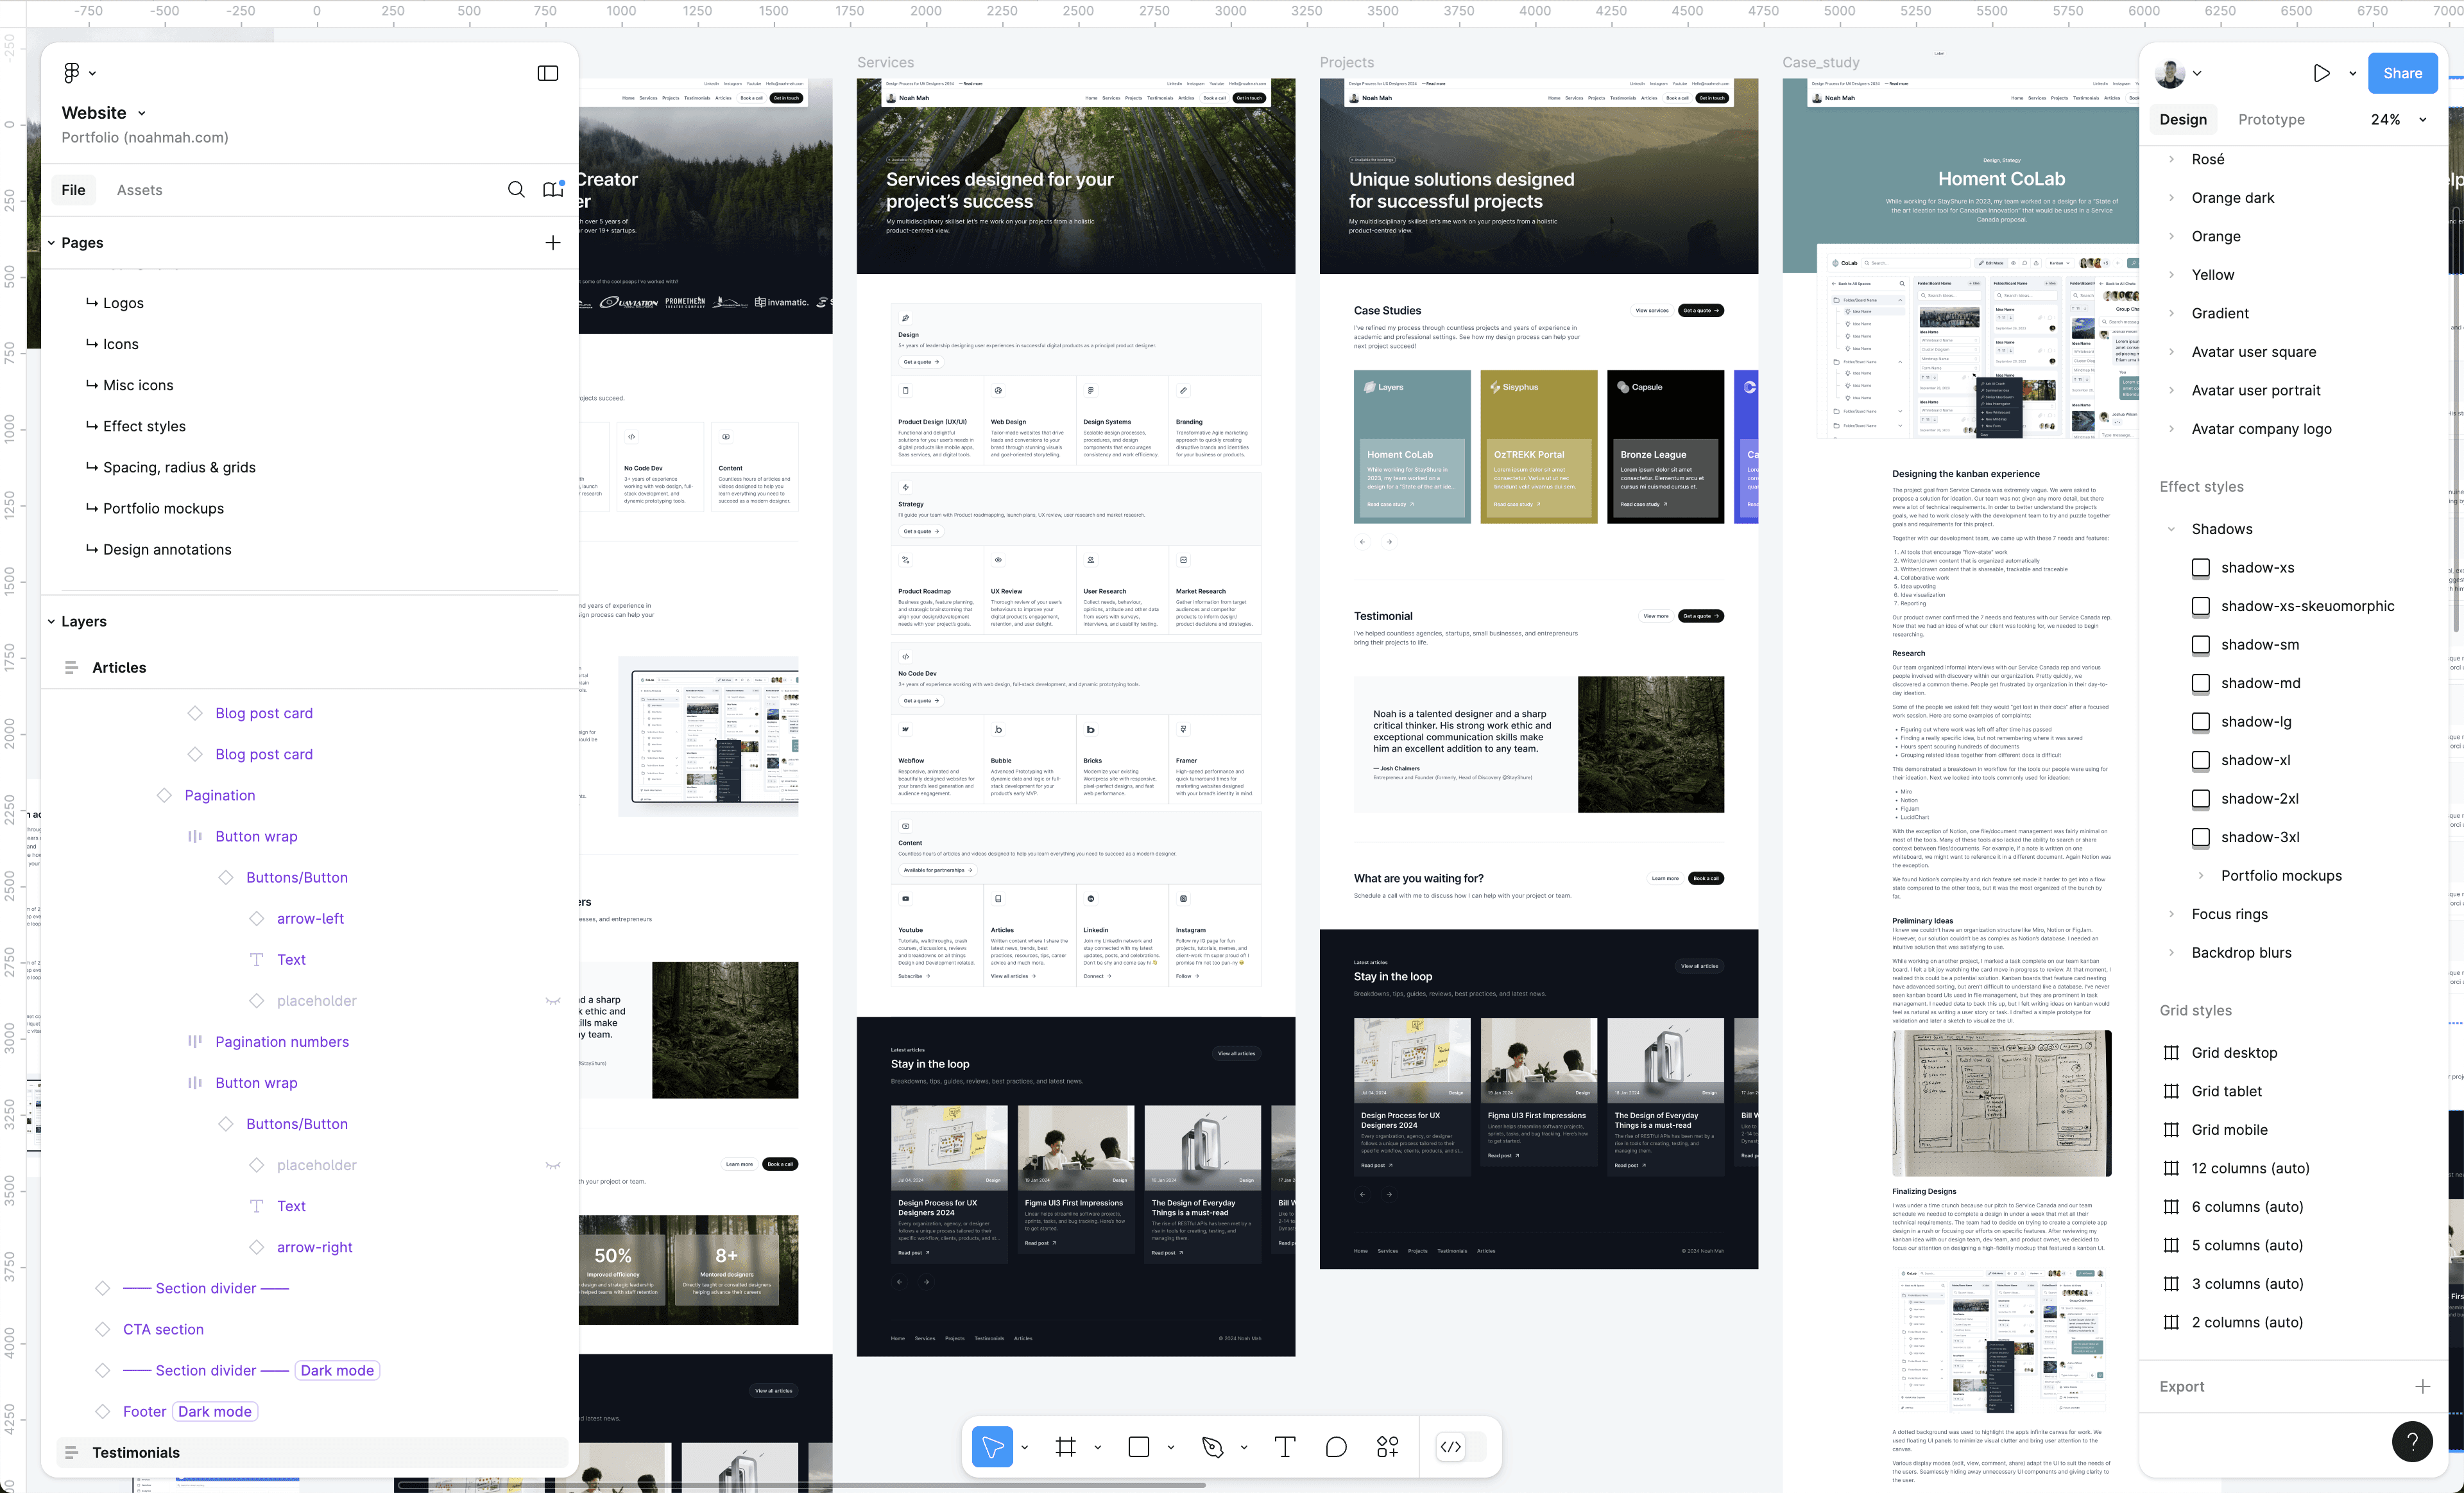Click the Share button
The height and width of the screenshot is (1493, 2464).
[2402, 73]
